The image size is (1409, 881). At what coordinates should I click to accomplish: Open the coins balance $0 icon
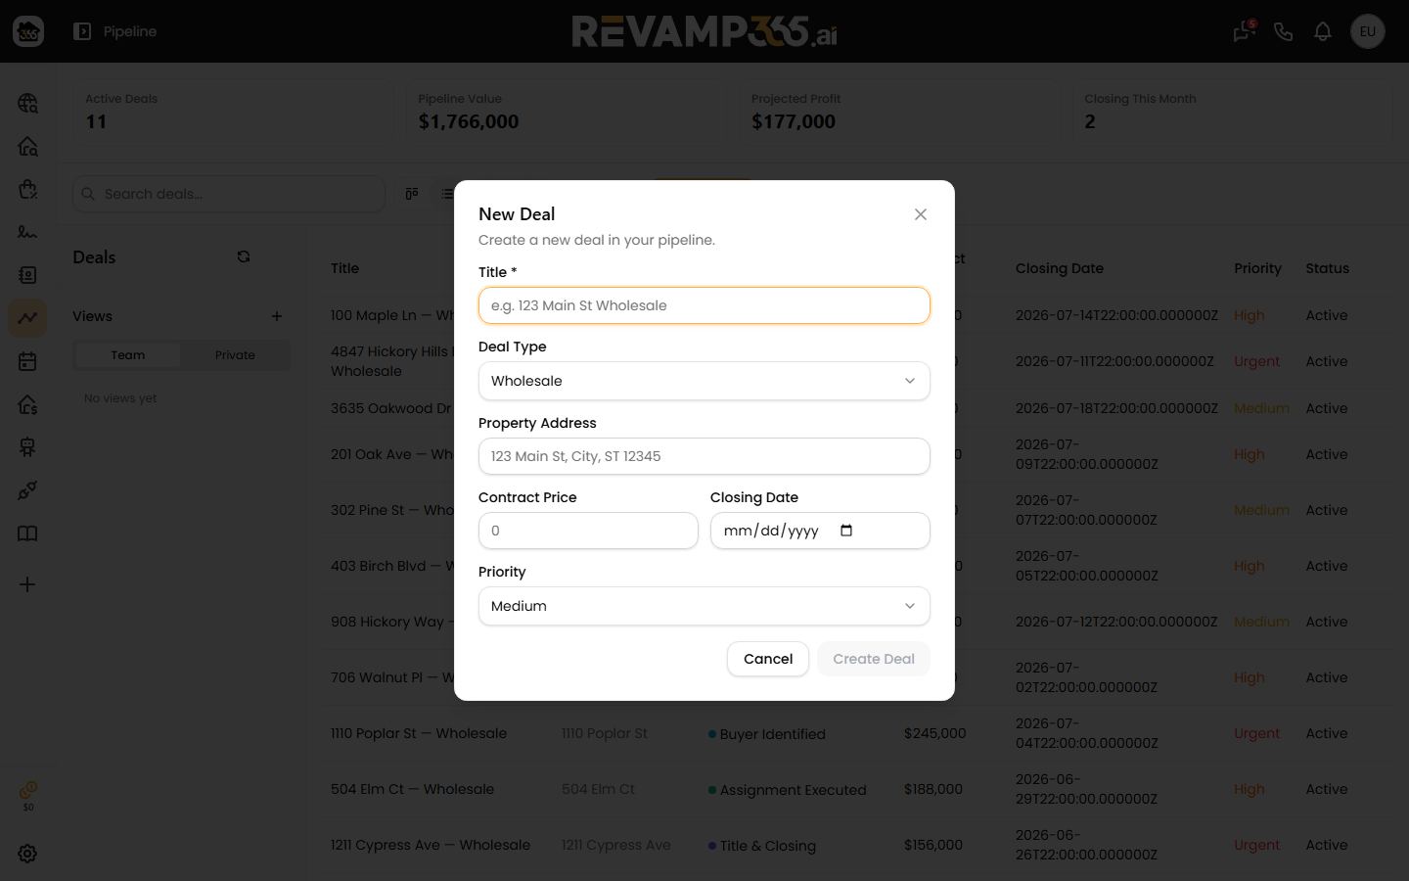[x=28, y=795]
